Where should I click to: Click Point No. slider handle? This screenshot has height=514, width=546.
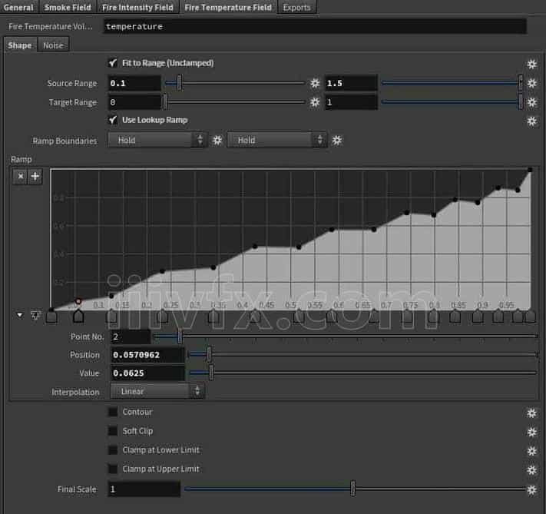[x=180, y=337]
